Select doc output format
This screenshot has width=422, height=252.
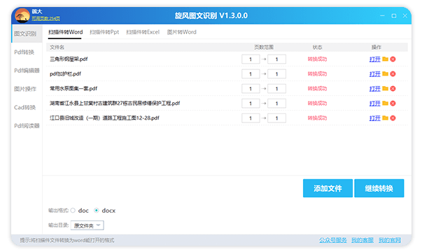(x=73, y=211)
